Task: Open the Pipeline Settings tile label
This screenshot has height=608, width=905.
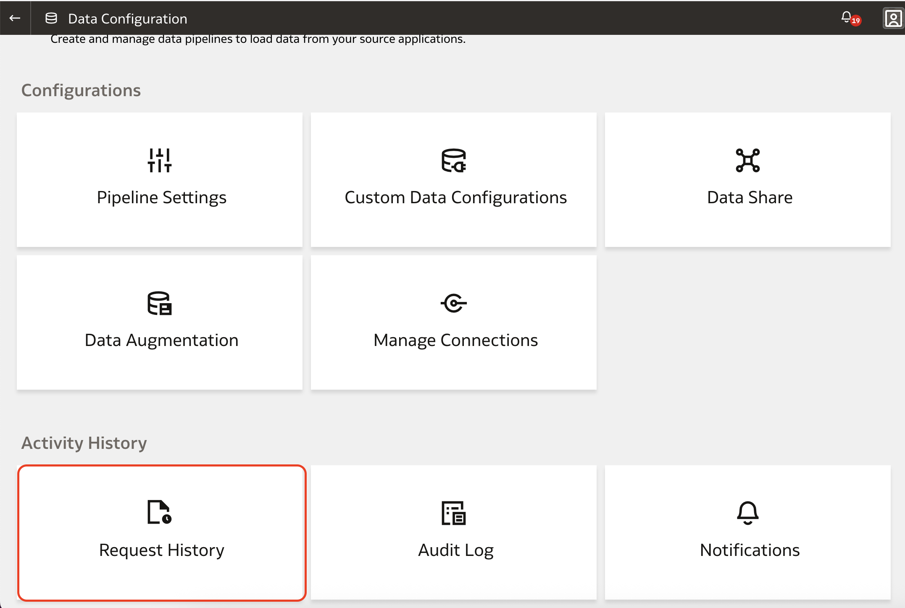Action: click(x=161, y=197)
